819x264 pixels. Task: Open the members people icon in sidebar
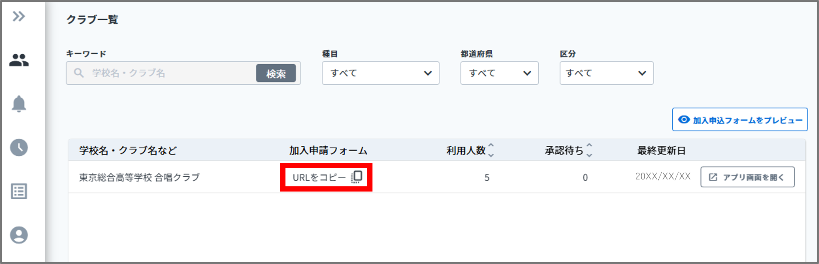(19, 60)
